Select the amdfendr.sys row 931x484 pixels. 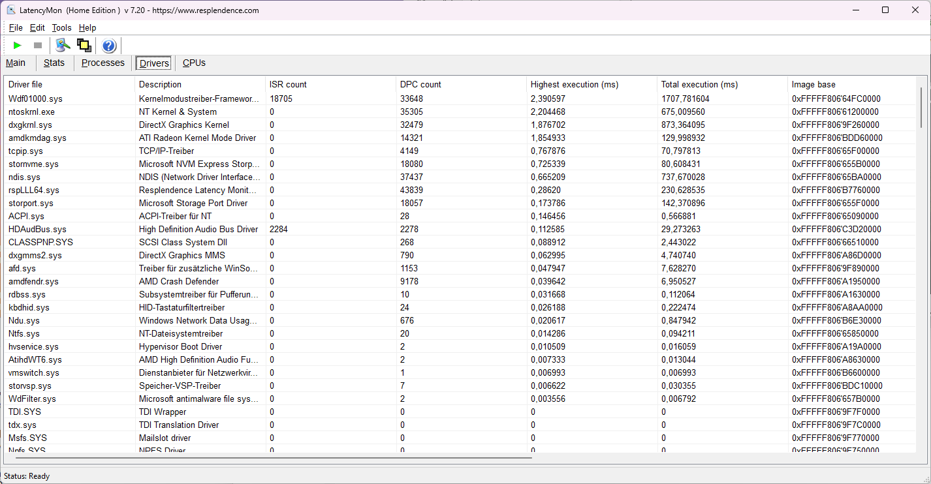click(x=460, y=281)
